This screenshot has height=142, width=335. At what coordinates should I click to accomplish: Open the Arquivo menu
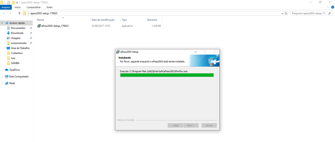tap(6, 7)
